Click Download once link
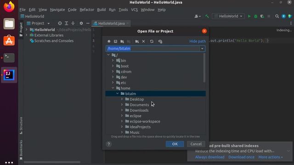 [241, 157]
